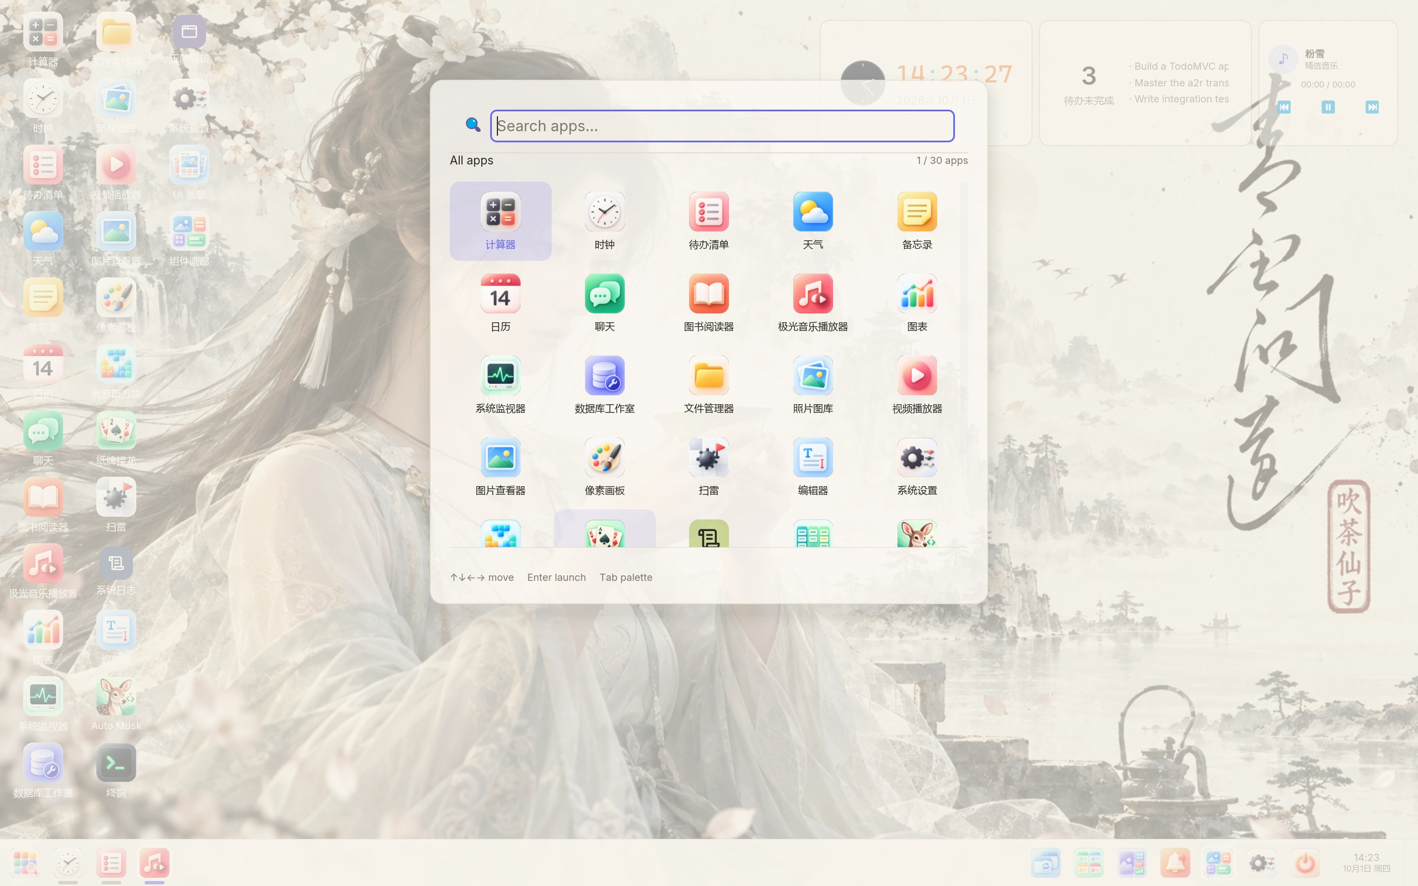Launch 极光音乐播放器 from the launcher grid
The height and width of the screenshot is (886, 1418).
[813, 303]
